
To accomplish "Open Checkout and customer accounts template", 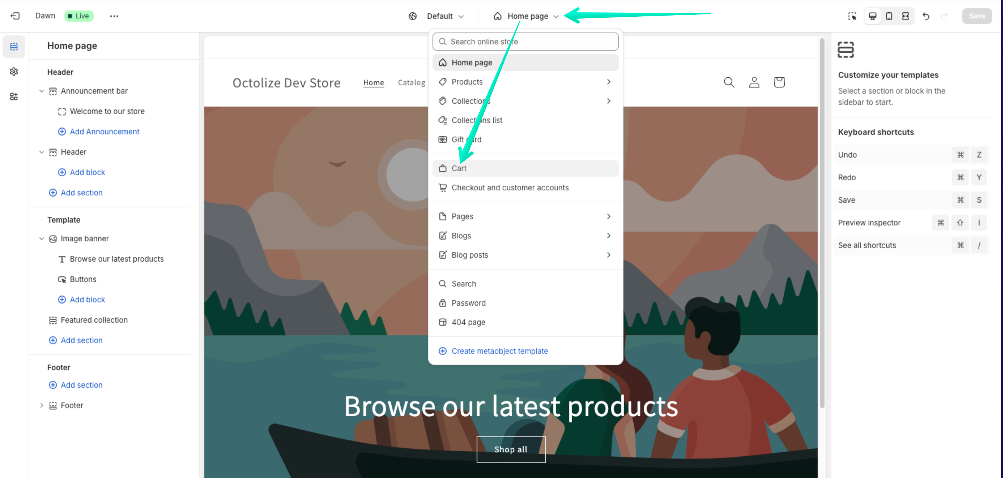I will tap(510, 188).
